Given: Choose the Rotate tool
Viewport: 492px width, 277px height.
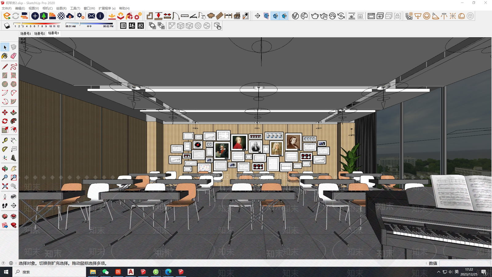Looking at the screenshot, I should pyautogui.click(x=5, y=121).
